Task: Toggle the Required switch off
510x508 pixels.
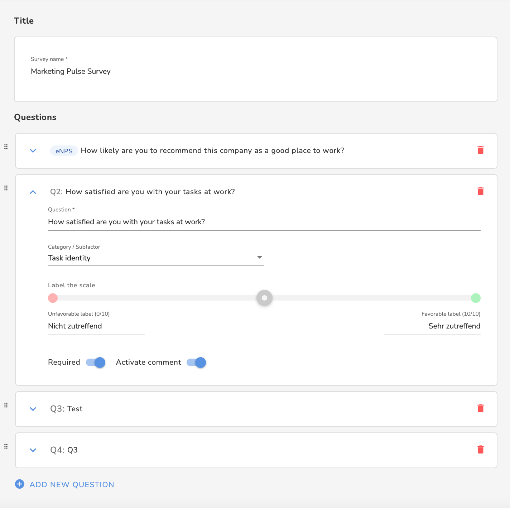Action: tap(96, 363)
